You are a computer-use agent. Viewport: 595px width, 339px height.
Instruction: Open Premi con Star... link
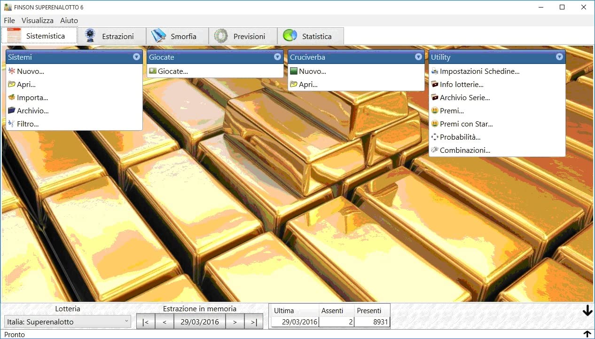[x=466, y=124]
